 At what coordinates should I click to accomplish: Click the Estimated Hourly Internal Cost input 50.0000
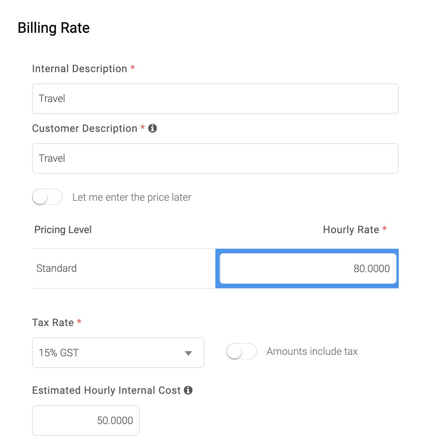coord(86,420)
